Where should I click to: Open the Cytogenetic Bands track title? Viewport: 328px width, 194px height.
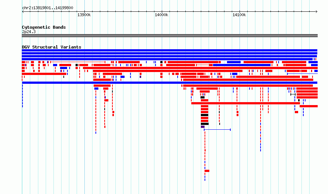pos(44,27)
